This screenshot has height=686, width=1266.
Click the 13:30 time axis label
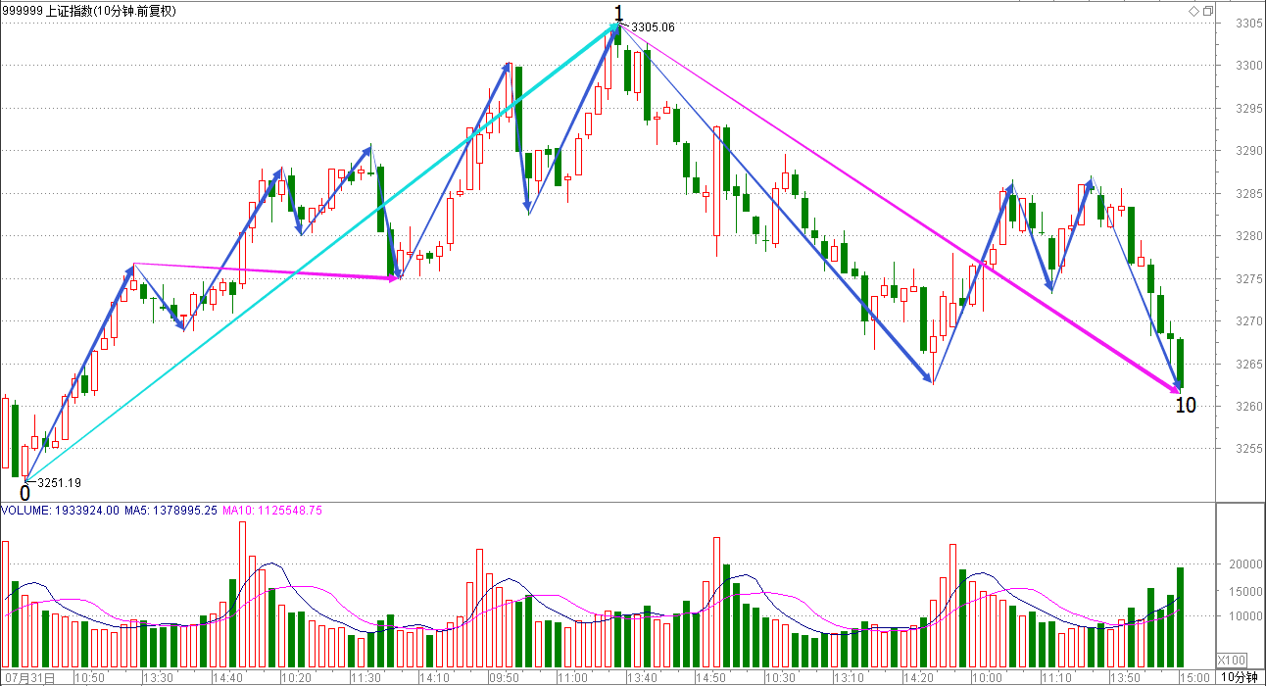point(158,677)
